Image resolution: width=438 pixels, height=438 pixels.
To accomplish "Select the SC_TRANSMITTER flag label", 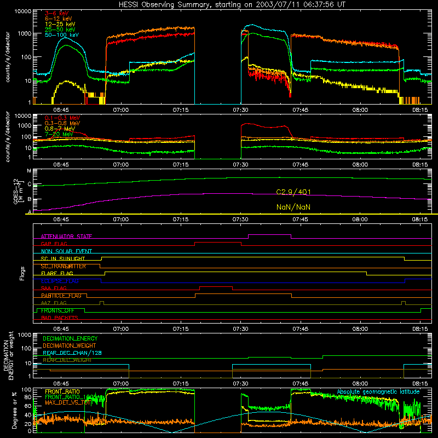I will (x=64, y=266).
